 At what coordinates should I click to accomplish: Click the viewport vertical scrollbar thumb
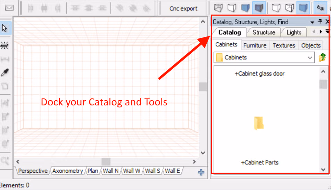(203, 87)
